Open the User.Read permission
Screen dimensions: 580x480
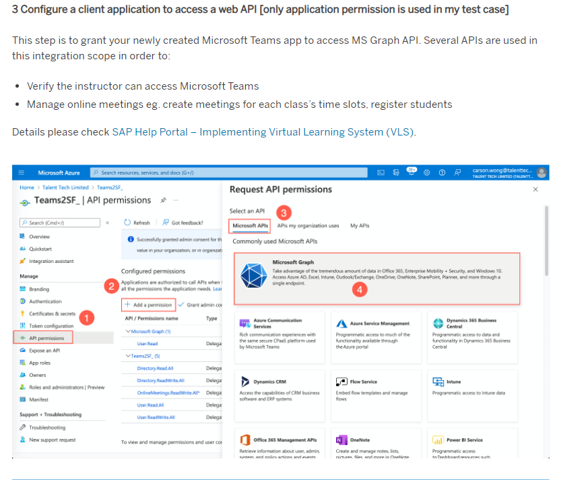coord(148,344)
